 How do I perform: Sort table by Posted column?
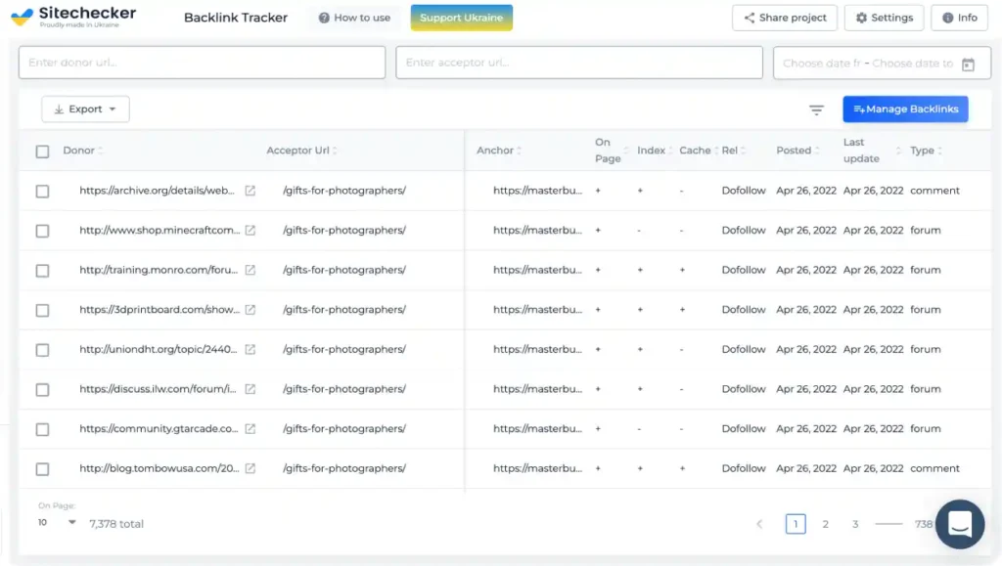797,151
